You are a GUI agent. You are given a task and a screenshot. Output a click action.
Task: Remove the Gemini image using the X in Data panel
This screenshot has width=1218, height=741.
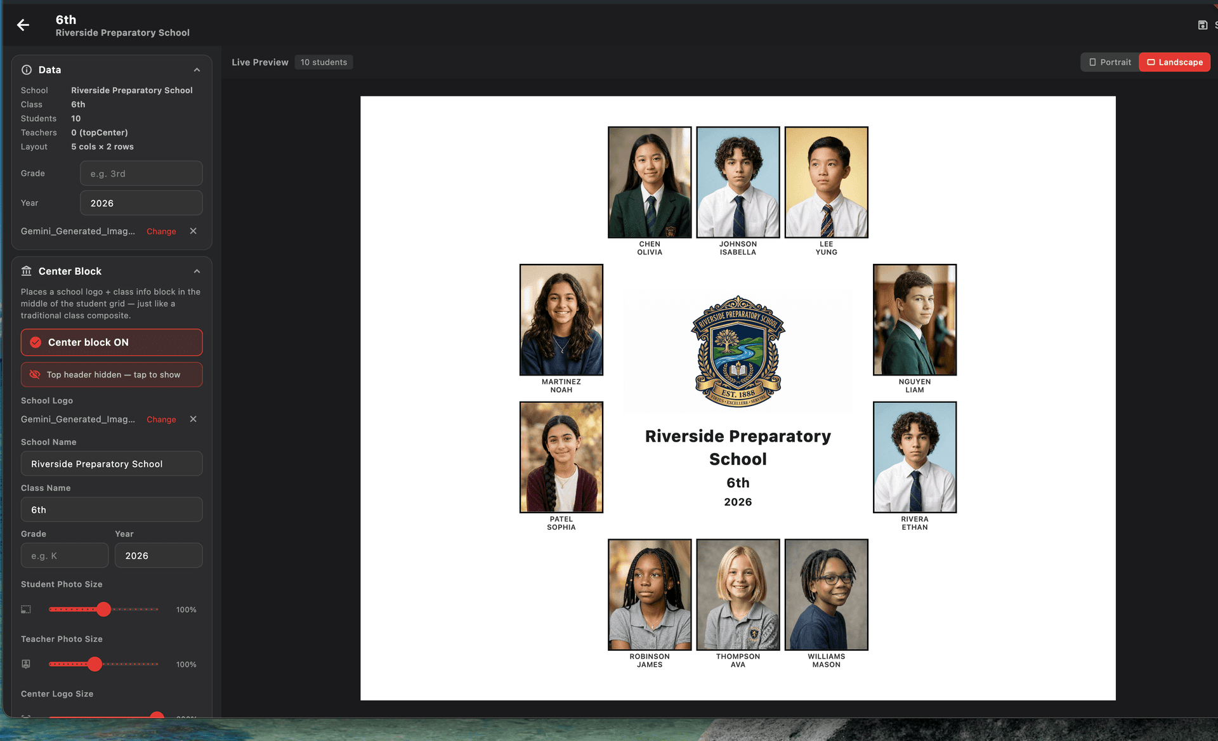pos(193,231)
